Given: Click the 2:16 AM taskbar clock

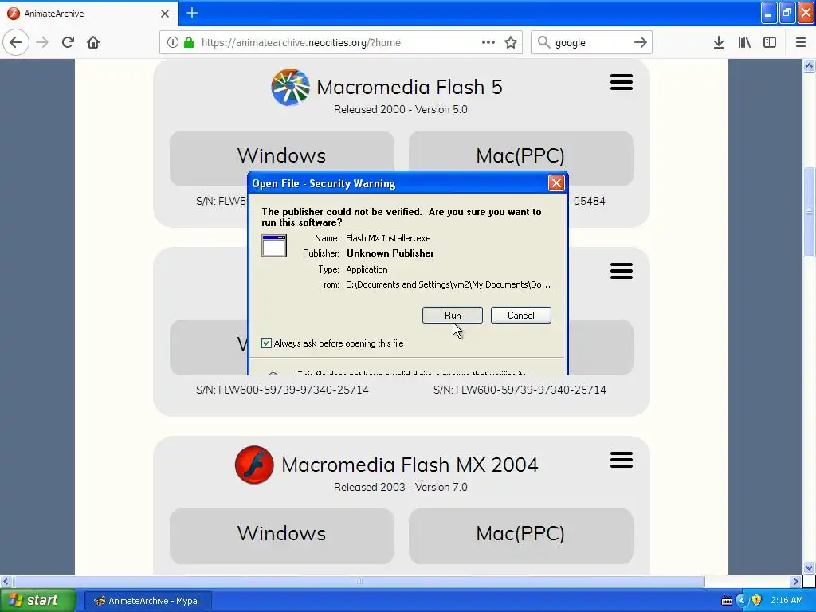Looking at the screenshot, I should click(787, 600).
